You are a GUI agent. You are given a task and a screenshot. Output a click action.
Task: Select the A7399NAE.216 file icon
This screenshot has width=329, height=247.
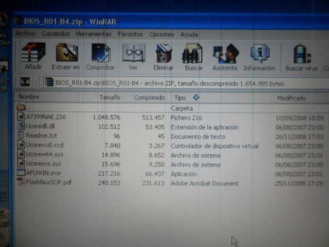pyautogui.click(x=21, y=116)
